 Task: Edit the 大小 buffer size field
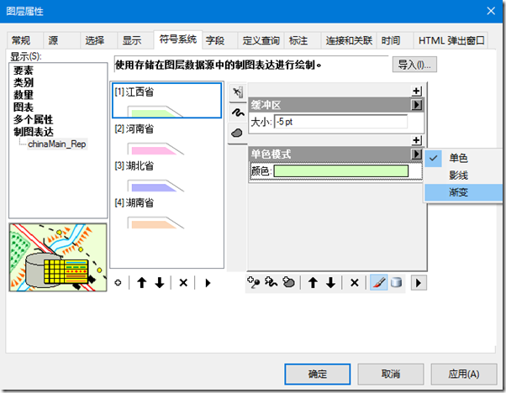[340, 122]
